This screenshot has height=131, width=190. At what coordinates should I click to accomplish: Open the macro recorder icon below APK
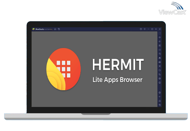pyautogui.click(x=160, y=62)
